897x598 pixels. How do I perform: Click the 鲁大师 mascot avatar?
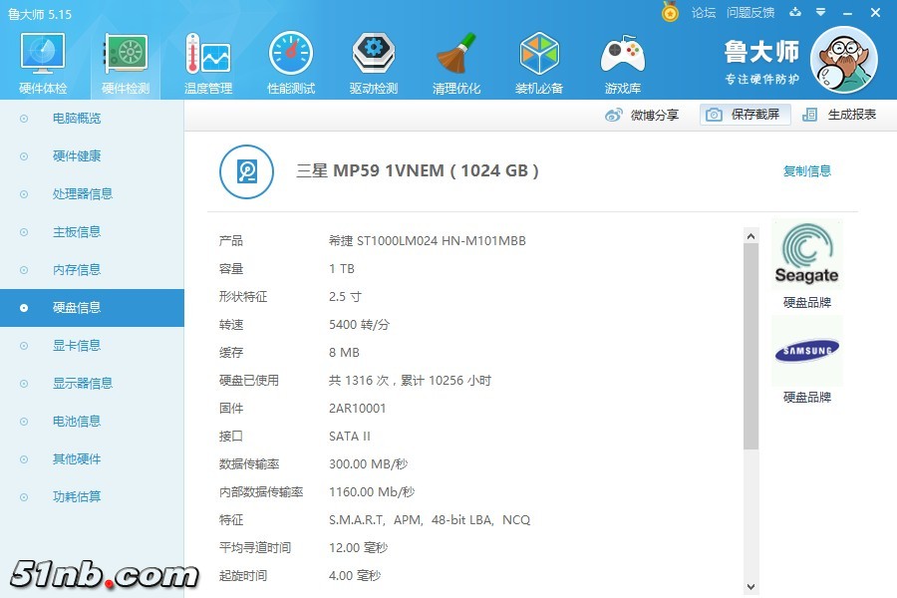[x=844, y=60]
